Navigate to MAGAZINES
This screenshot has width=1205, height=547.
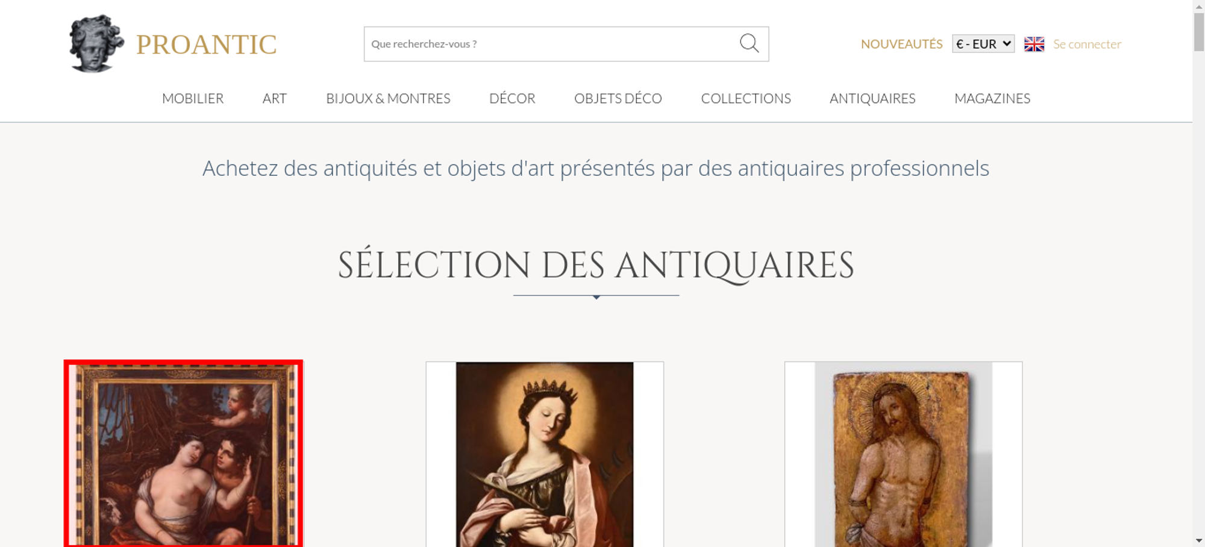tap(992, 98)
